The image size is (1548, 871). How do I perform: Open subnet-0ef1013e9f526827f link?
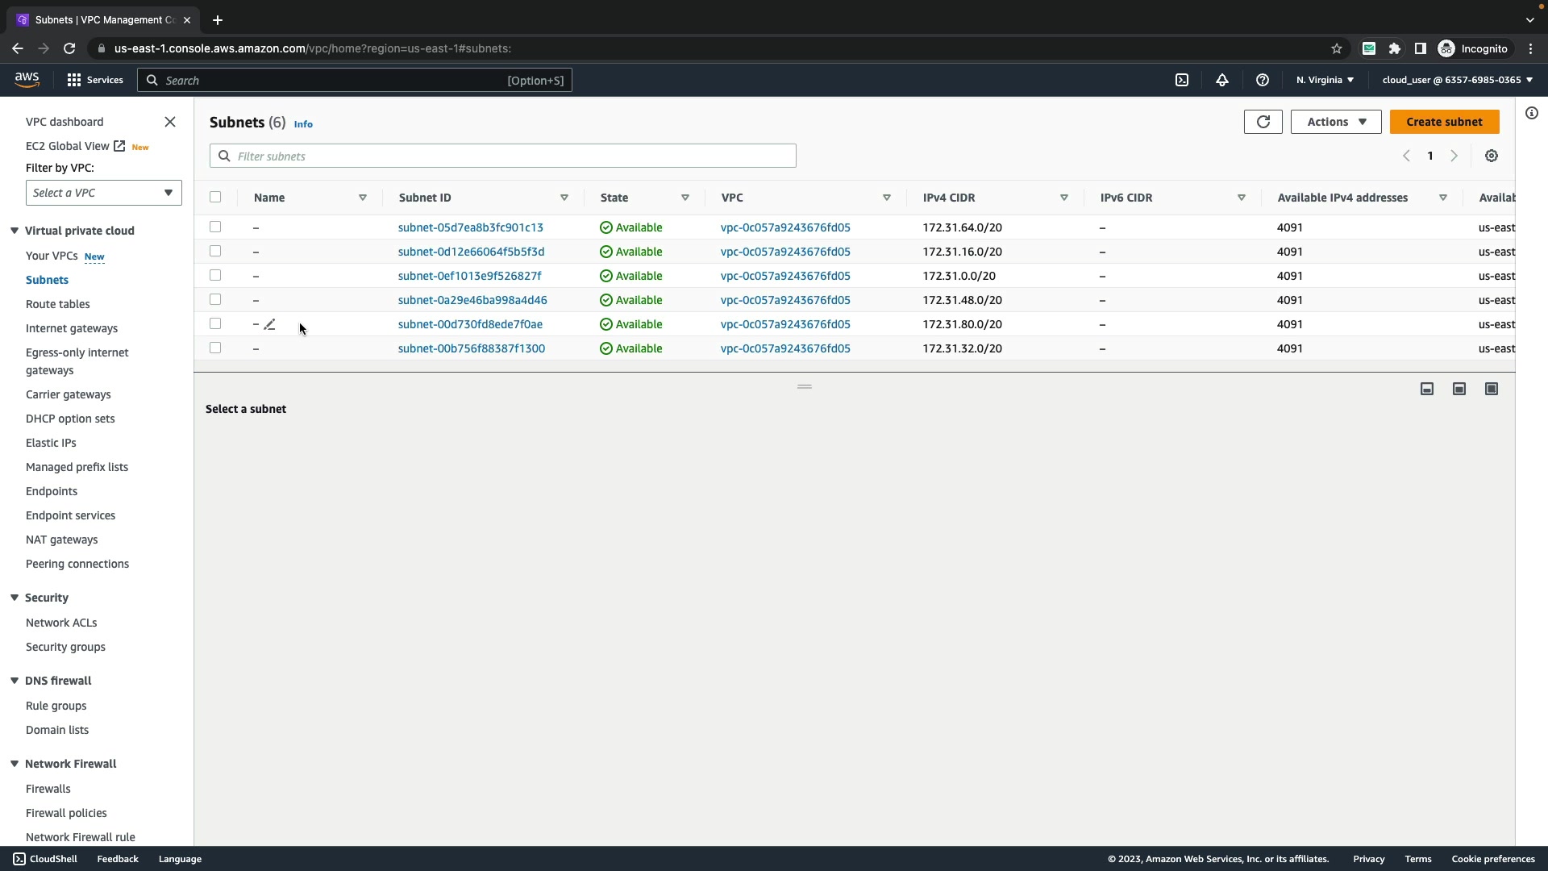coord(469,276)
